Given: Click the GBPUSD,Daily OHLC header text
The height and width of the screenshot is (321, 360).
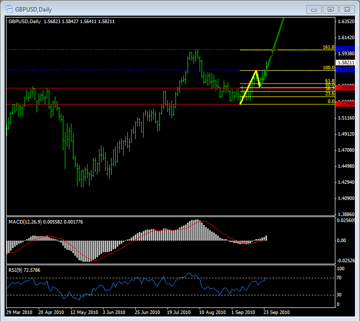Looking at the screenshot, I should (x=60, y=21).
